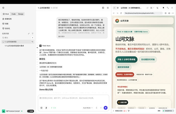Select the 我是旅行者：看城市文脉 chip
This screenshot has height=114, width=176.
click(x=144, y=75)
